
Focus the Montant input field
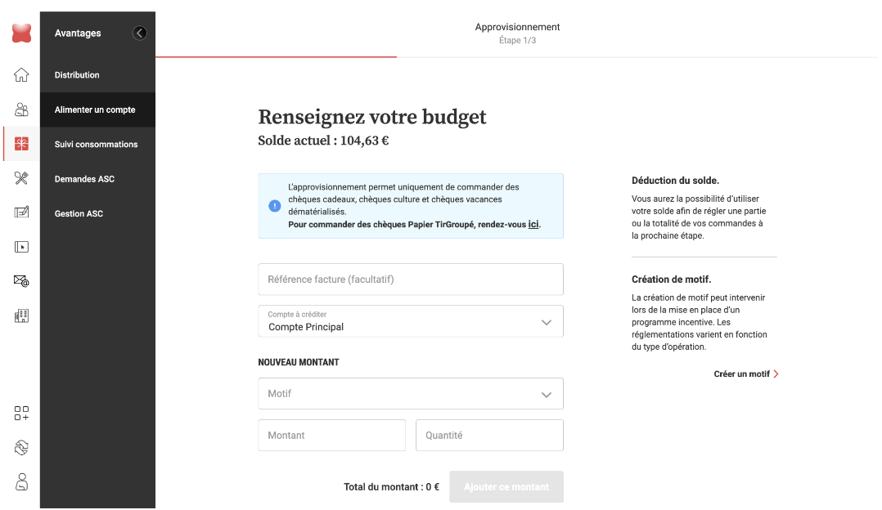click(x=332, y=436)
